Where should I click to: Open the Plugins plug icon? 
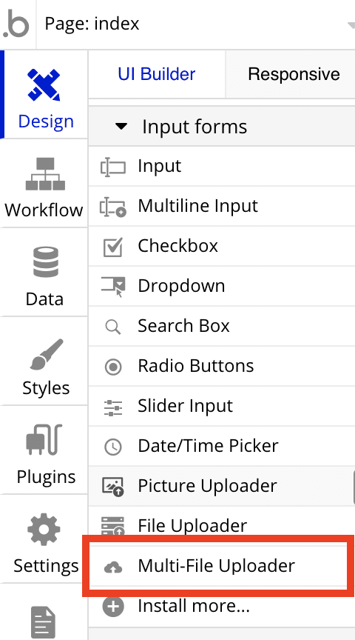(44, 441)
